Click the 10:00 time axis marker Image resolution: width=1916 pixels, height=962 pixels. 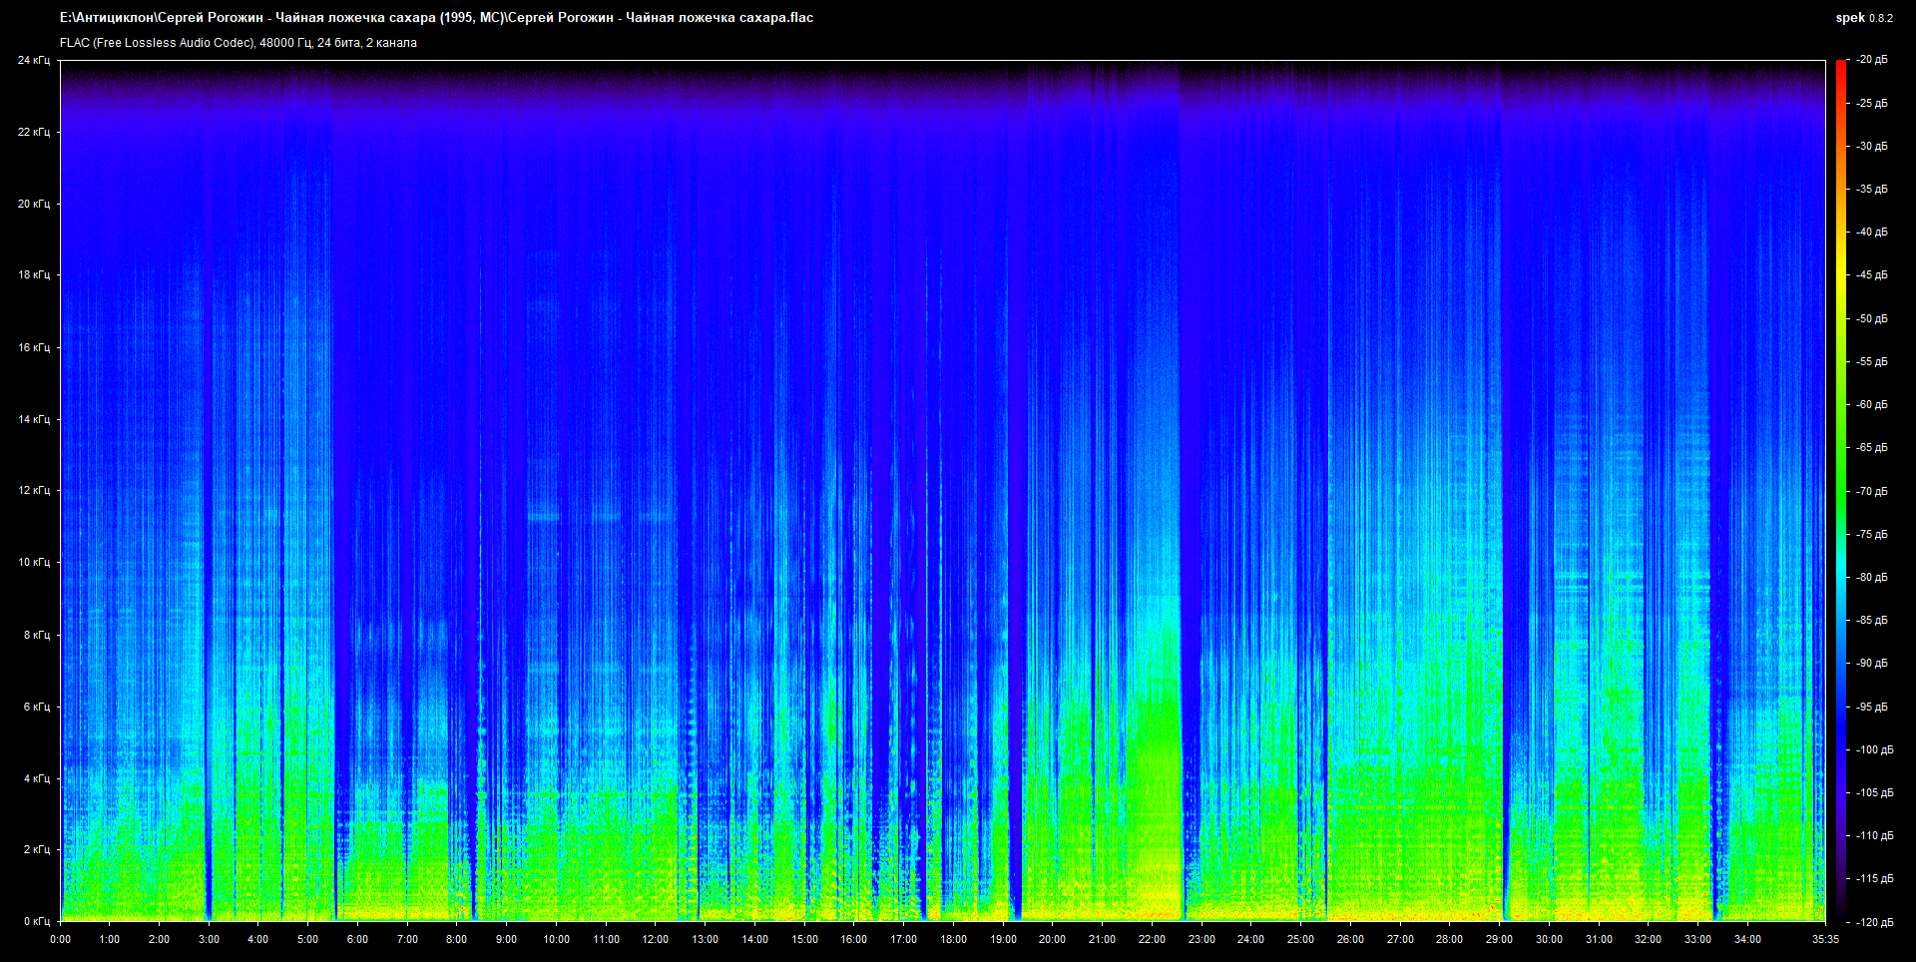click(556, 939)
